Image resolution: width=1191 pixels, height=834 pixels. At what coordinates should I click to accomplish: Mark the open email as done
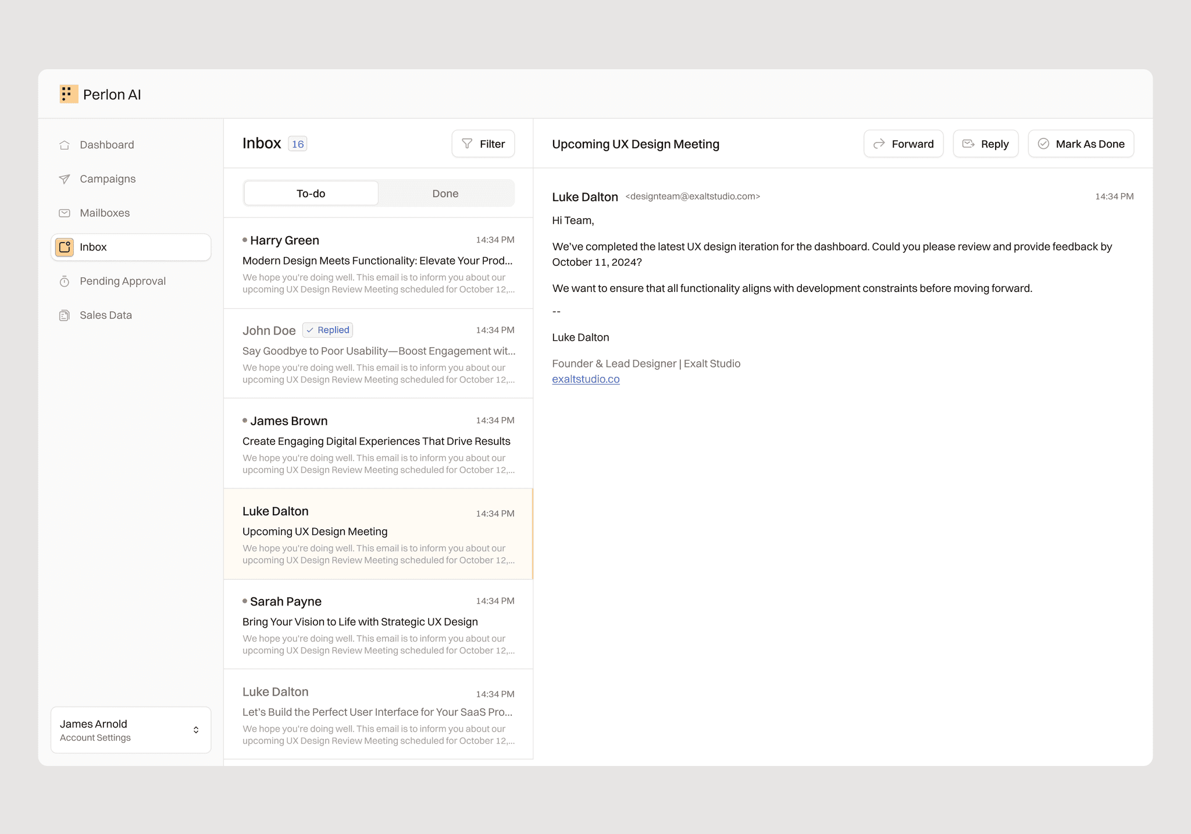pos(1081,144)
